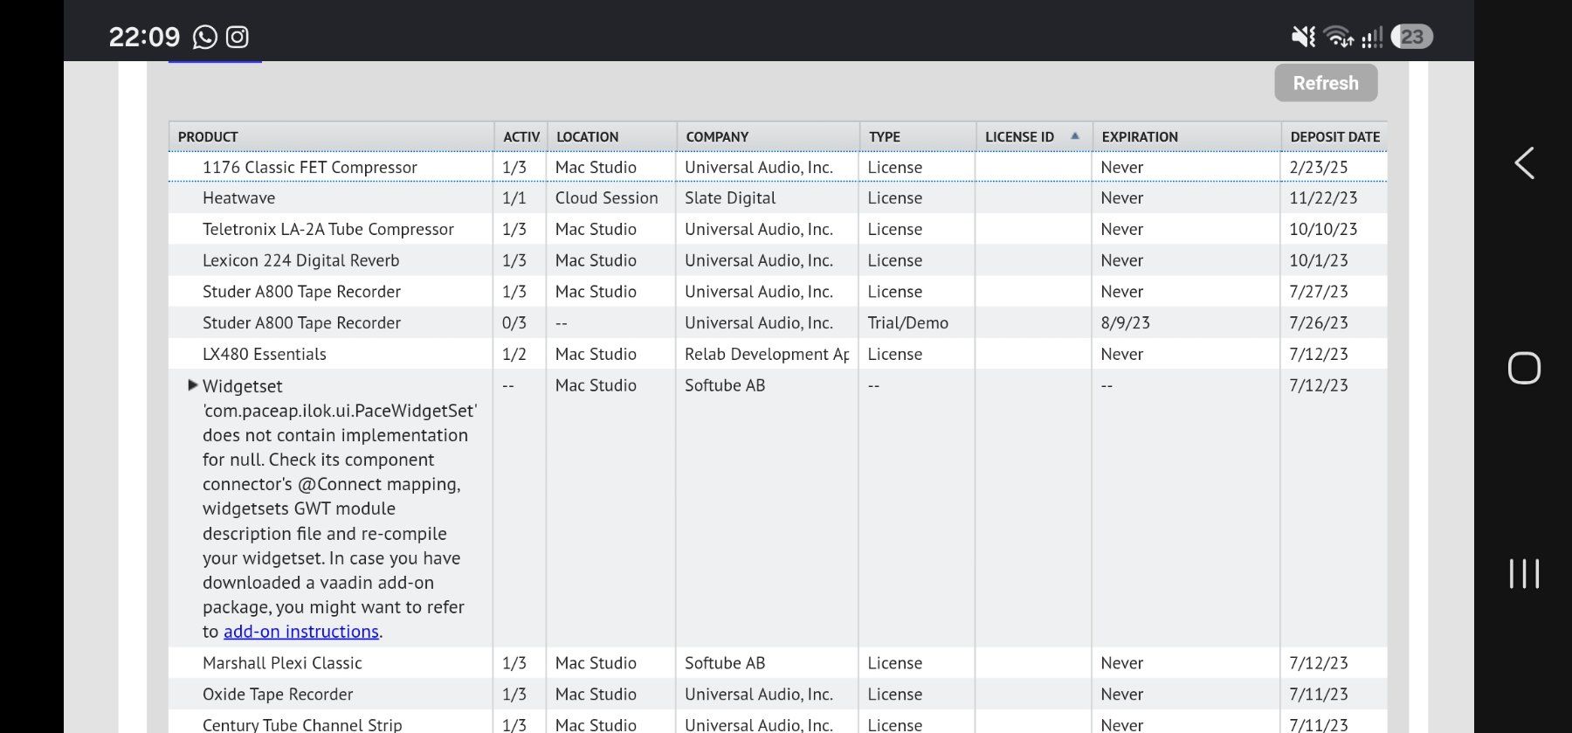1572x733 pixels.
Task: Tap the Wi-Fi status icon
Action: [x=1338, y=37]
